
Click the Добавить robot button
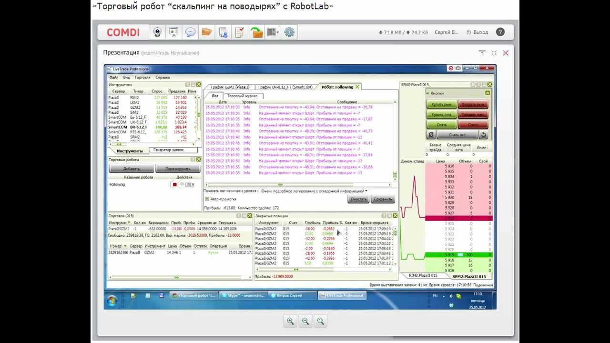132,169
